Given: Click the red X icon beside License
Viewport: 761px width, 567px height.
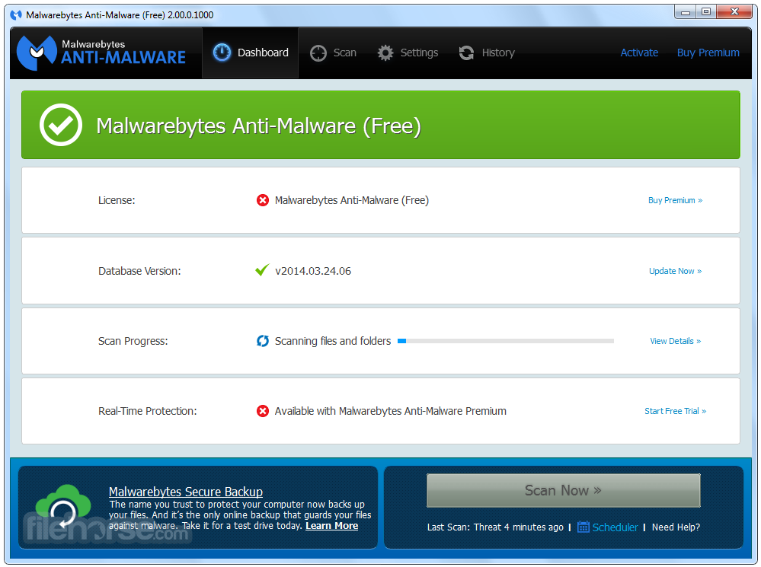Looking at the screenshot, I should point(263,200).
